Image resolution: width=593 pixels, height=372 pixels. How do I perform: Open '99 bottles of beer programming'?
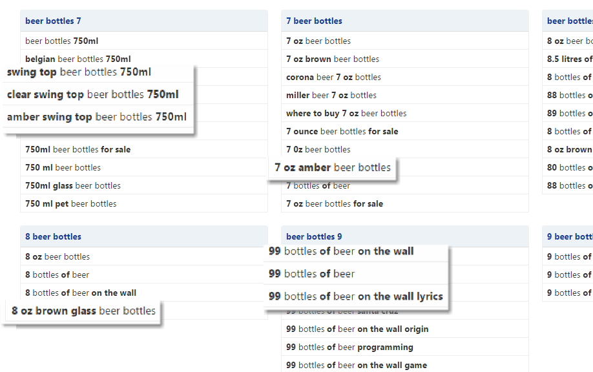click(x=349, y=347)
